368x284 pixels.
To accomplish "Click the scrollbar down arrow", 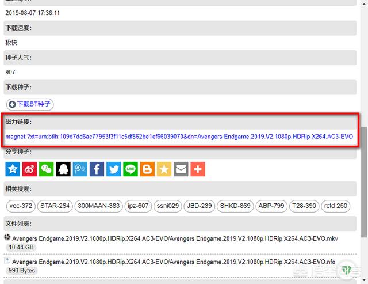I will pos(364,280).
